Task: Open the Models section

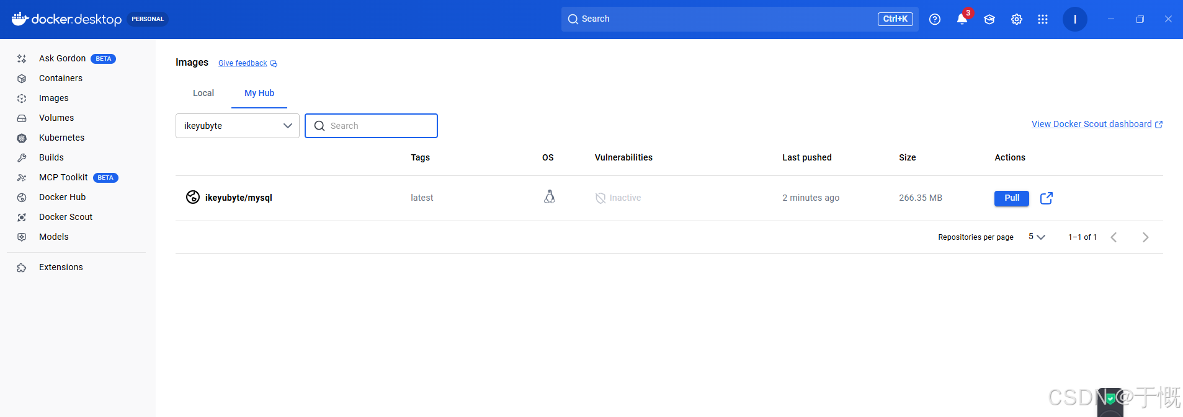Action: (x=54, y=237)
